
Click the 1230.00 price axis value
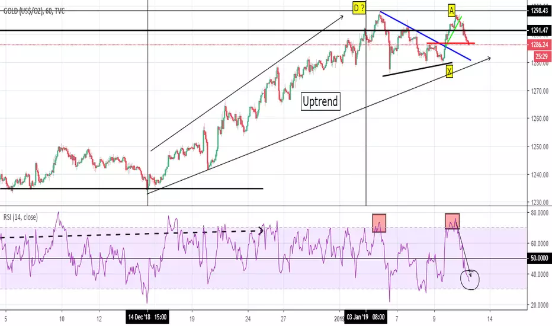pos(540,202)
